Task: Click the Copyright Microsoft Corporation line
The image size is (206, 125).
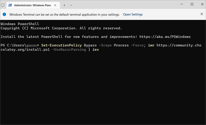Action: [61, 28]
